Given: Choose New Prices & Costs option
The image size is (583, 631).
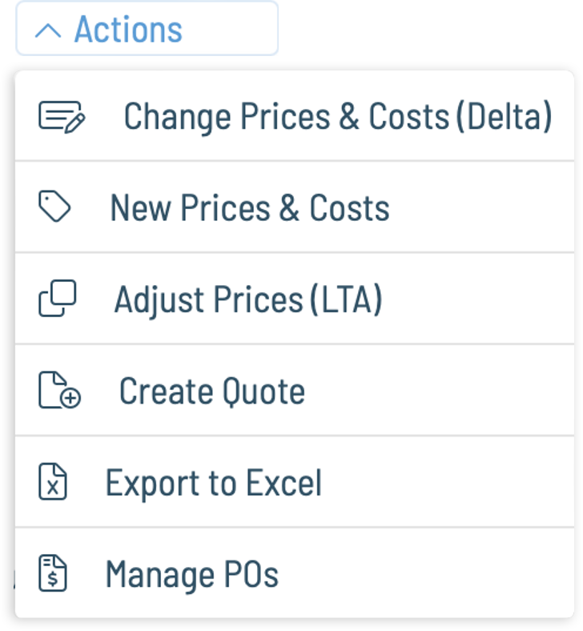Looking at the screenshot, I should [295, 207].
